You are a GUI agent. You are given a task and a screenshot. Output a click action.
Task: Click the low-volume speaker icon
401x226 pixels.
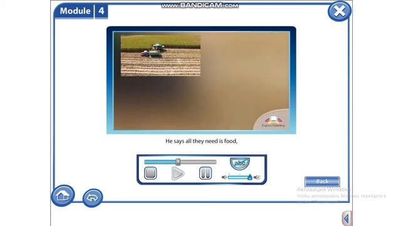(x=224, y=177)
